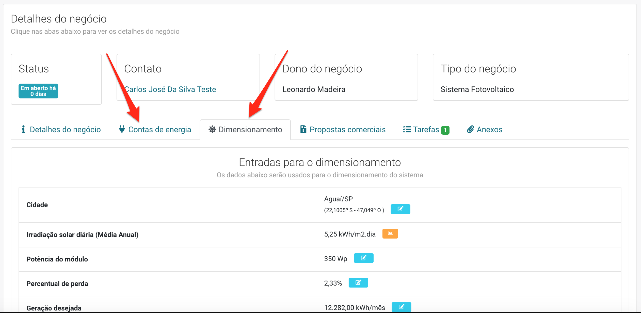Click the gear icon on Dimensionamento tab
This screenshot has height=313, width=641.
(212, 129)
